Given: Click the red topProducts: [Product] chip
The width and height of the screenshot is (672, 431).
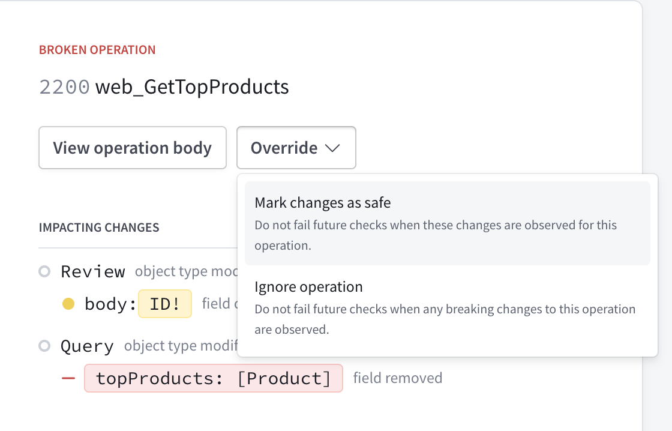Looking at the screenshot, I should 214,378.
